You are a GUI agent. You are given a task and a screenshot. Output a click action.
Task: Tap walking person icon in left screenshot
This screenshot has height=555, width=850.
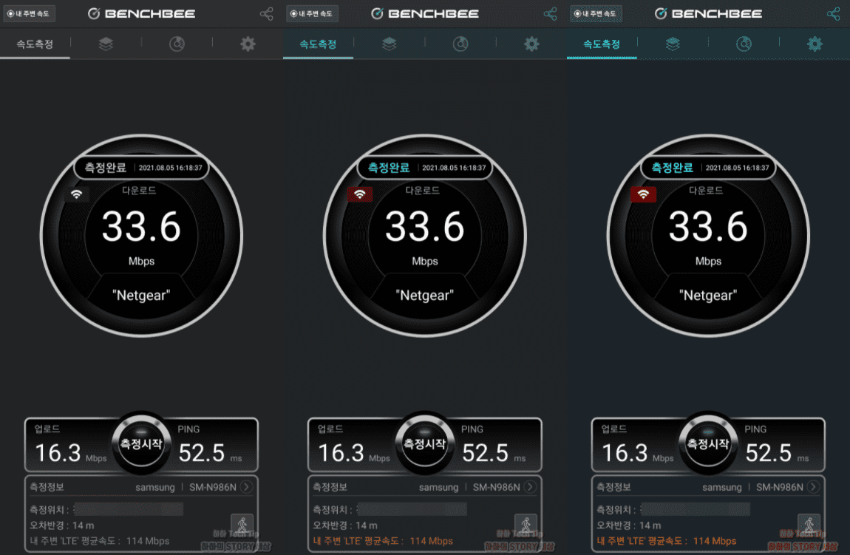[x=242, y=525]
